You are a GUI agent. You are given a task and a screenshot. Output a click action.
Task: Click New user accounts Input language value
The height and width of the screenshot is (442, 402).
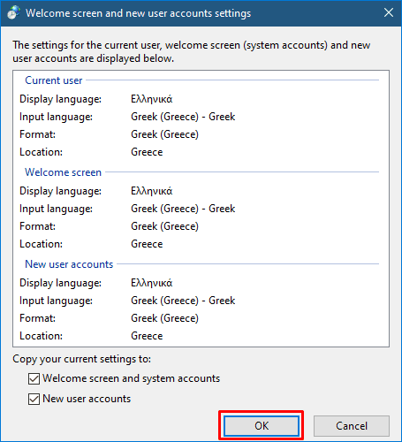tap(183, 301)
